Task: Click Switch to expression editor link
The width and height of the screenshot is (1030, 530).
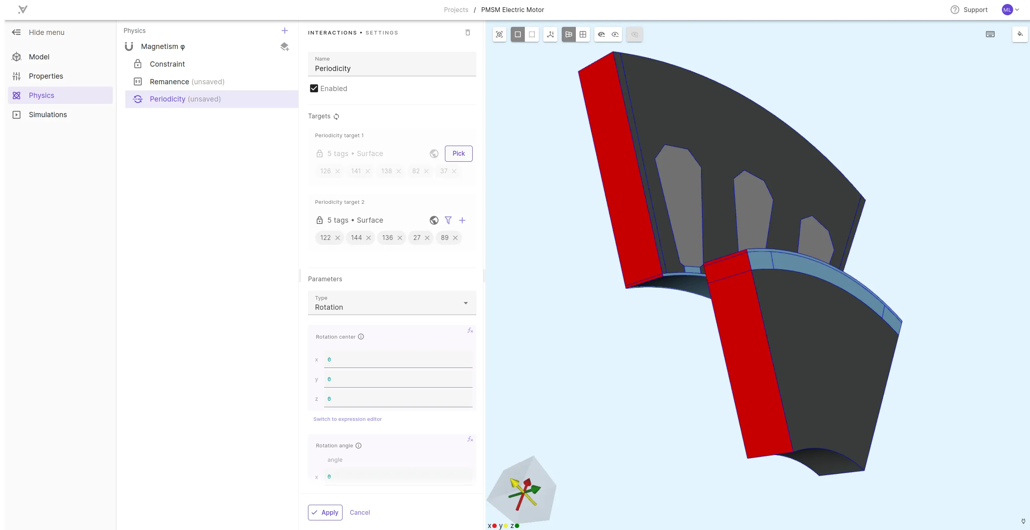Action: coord(347,419)
